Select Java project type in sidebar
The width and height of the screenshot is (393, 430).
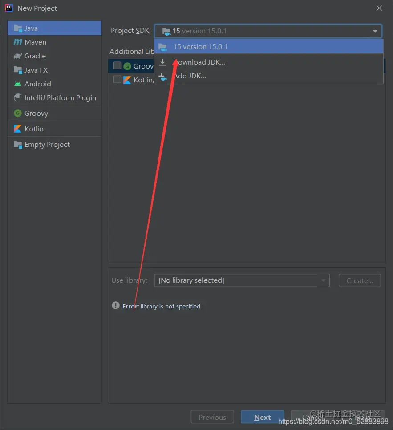[x=55, y=28]
